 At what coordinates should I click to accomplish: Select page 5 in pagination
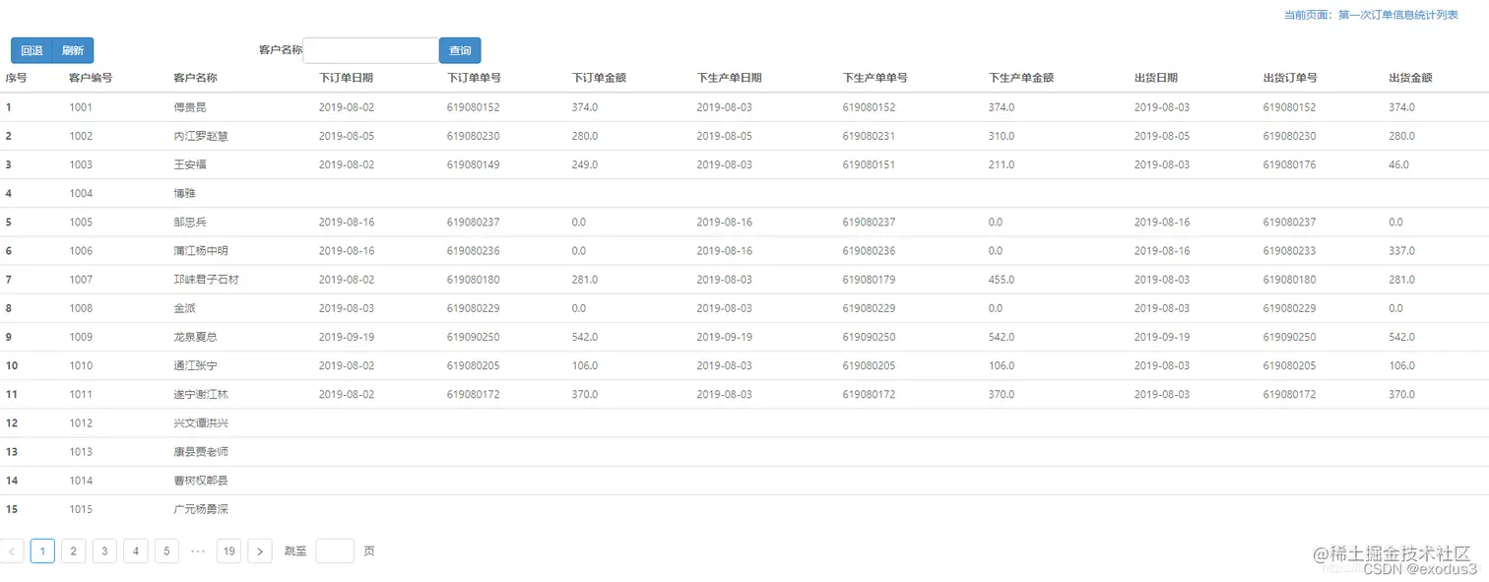(166, 551)
